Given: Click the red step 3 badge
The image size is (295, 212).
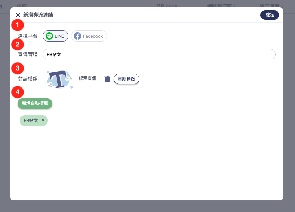Looking at the screenshot, I should 18,68.
